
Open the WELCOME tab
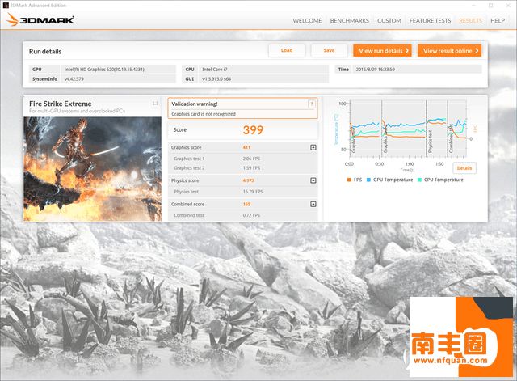click(308, 20)
